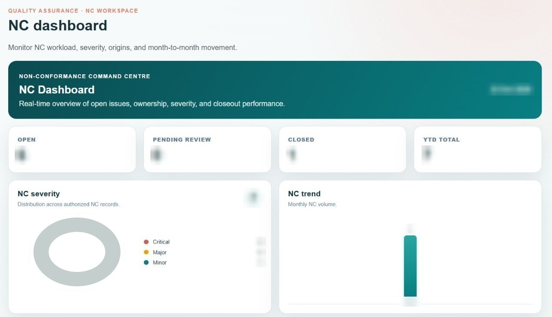The image size is (552, 317).
Task: Click the teal Minor legend dot
Action: [x=146, y=263]
